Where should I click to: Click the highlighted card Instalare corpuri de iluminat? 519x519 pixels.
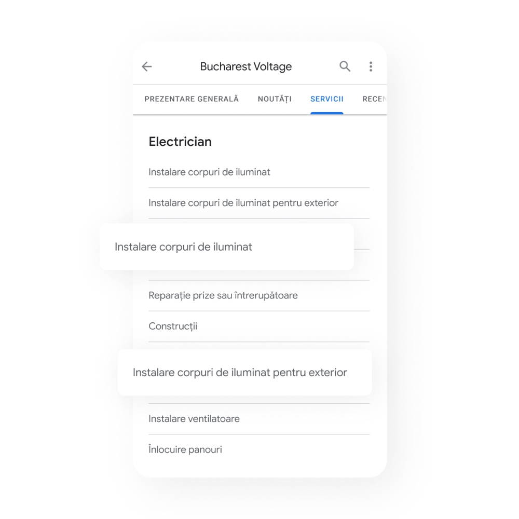click(227, 247)
